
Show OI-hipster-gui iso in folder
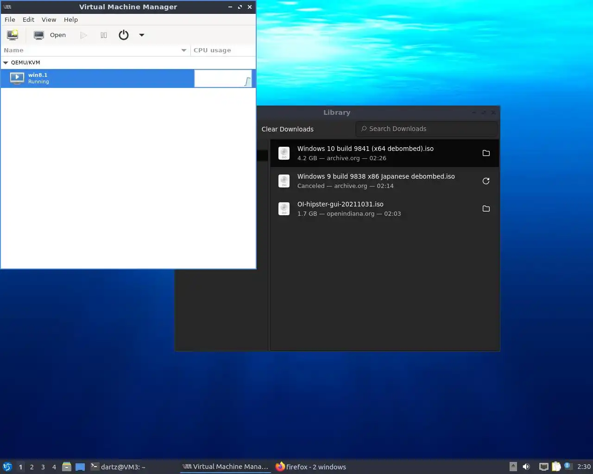point(486,209)
